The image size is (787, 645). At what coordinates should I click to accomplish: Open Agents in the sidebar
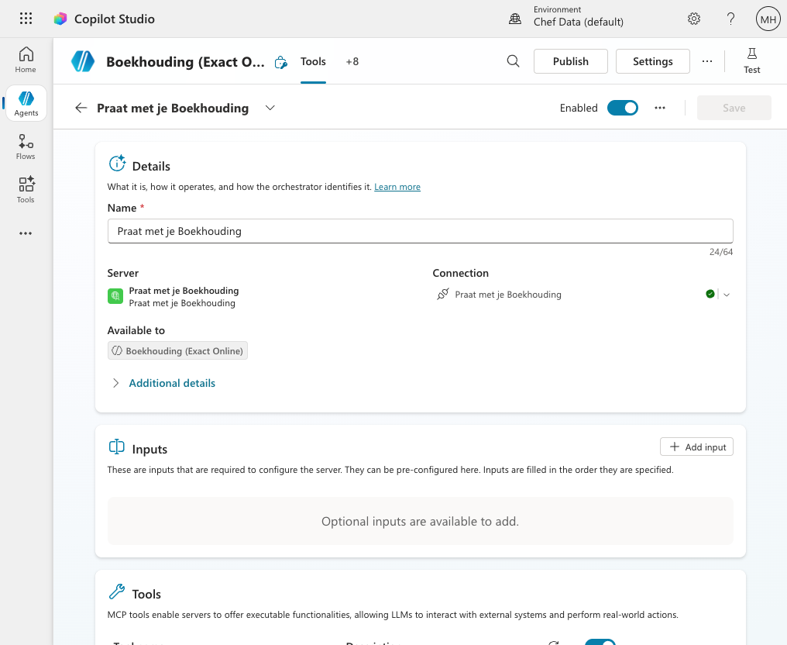point(26,103)
